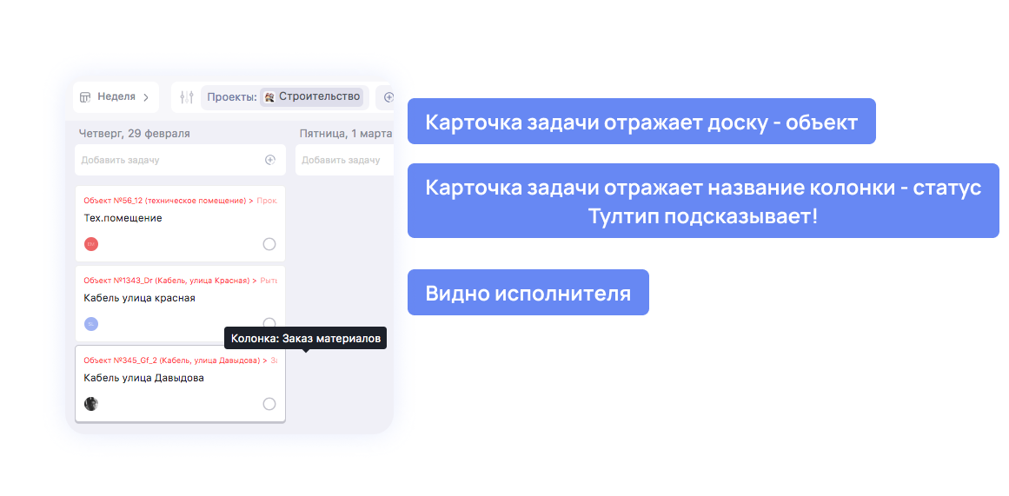Mark Кабель улица красная task as done
The width and height of the screenshot is (1009, 496).
pos(269,323)
